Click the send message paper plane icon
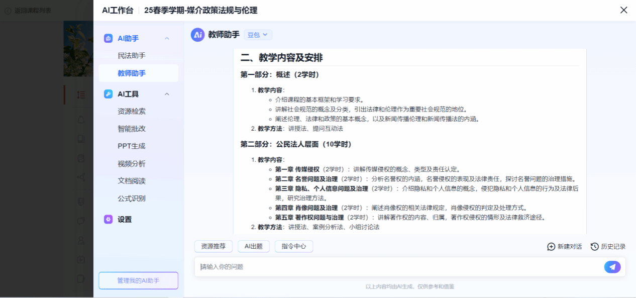636x298 pixels. [x=612, y=267]
